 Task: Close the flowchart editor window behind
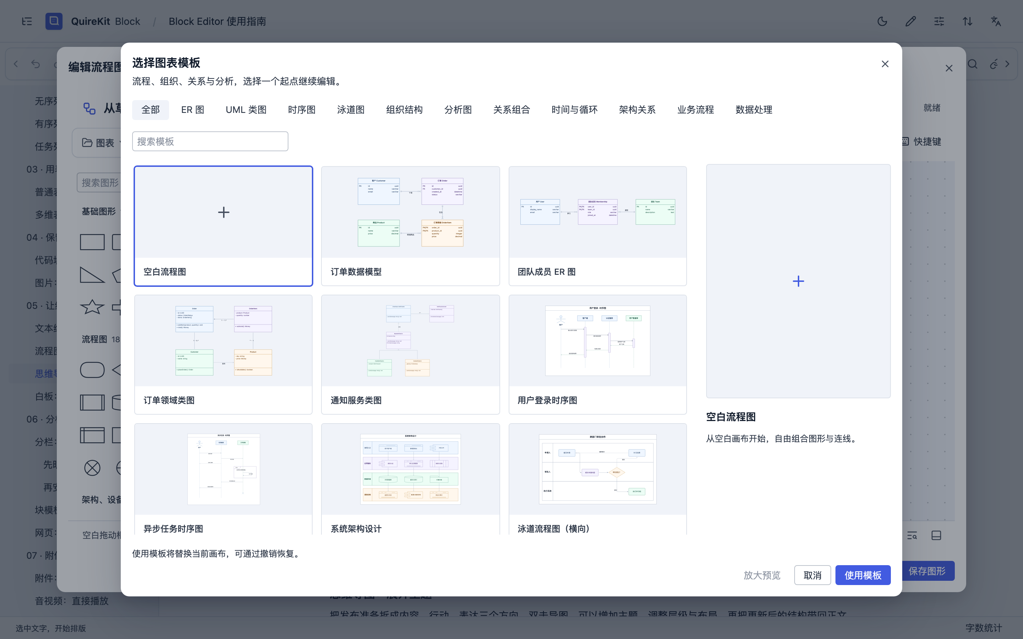(x=949, y=69)
